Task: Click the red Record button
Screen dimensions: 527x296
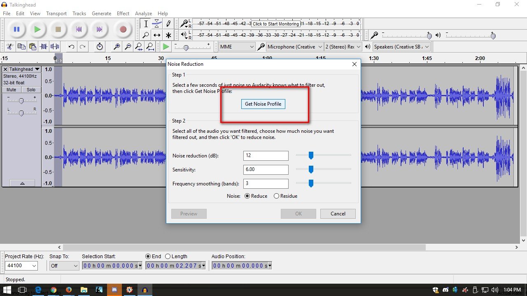Action: pos(123,29)
